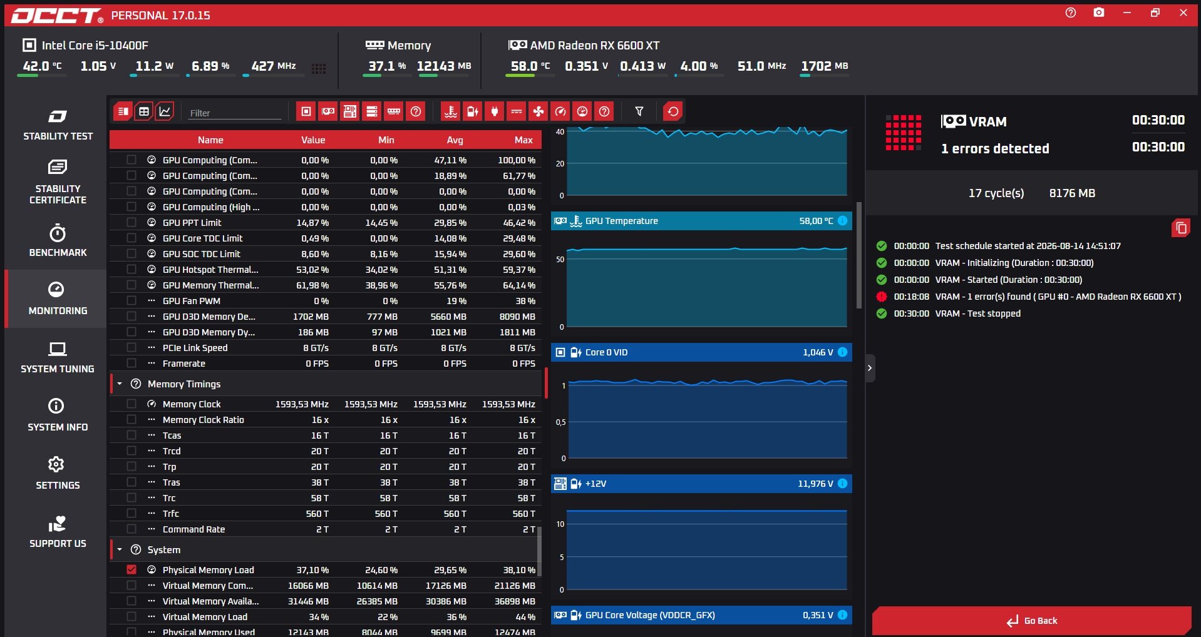Check the GPU Fan PWM checkbox
This screenshot has width=1201, height=637.
click(131, 300)
